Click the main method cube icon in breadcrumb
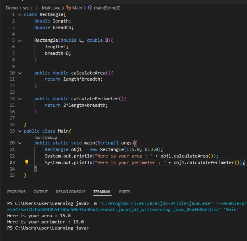 coord(90,8)
